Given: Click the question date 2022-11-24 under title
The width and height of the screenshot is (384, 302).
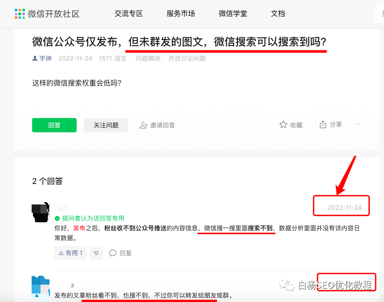Looking at the screenshot, I should 75,58.
